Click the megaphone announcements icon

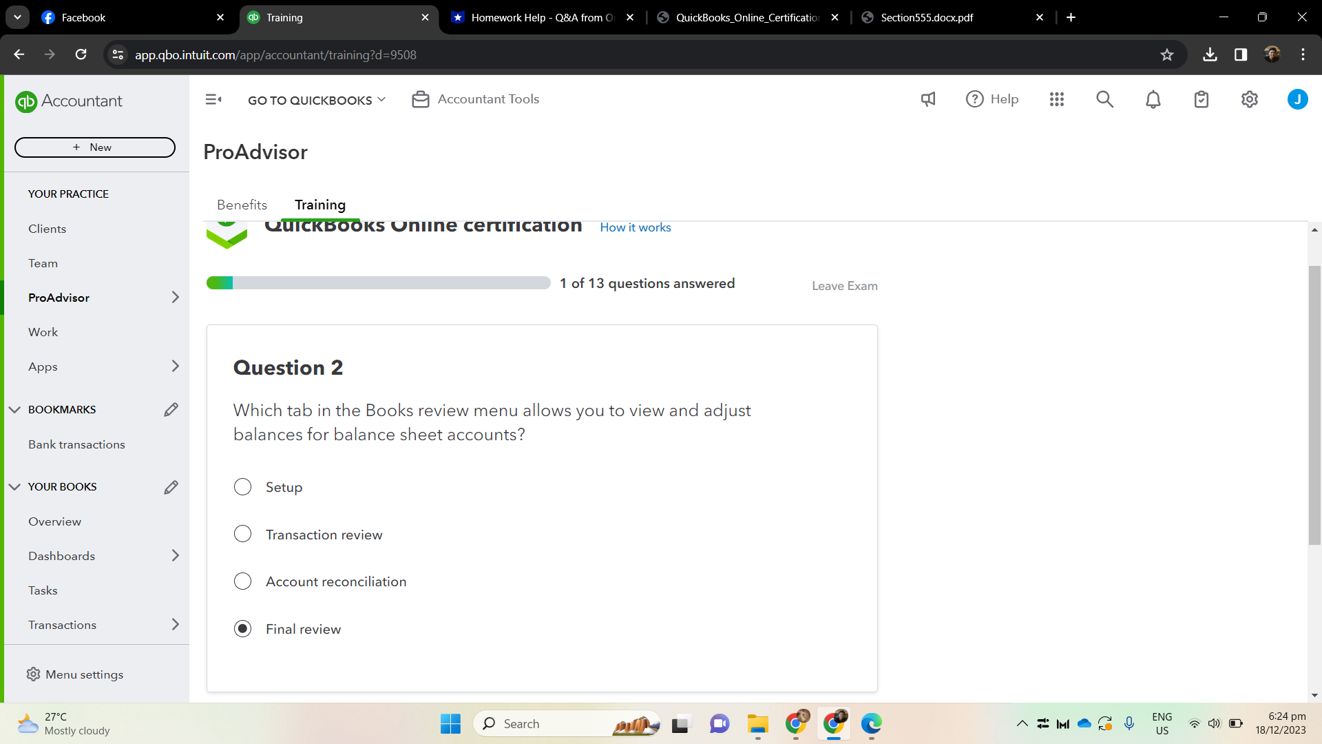click(928, 99)
